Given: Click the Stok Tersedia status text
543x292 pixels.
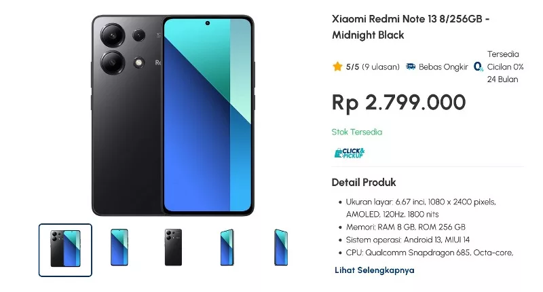Looking at the screenshot, I should [357, 132].
